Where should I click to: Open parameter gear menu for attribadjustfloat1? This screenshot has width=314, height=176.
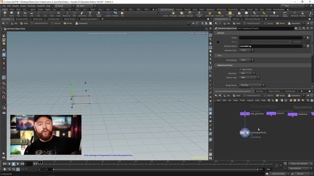click(x=296, y=28)
